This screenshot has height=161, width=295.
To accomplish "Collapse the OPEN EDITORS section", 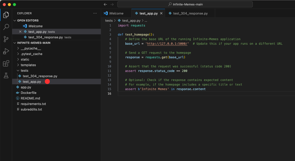I will point(15,20).
